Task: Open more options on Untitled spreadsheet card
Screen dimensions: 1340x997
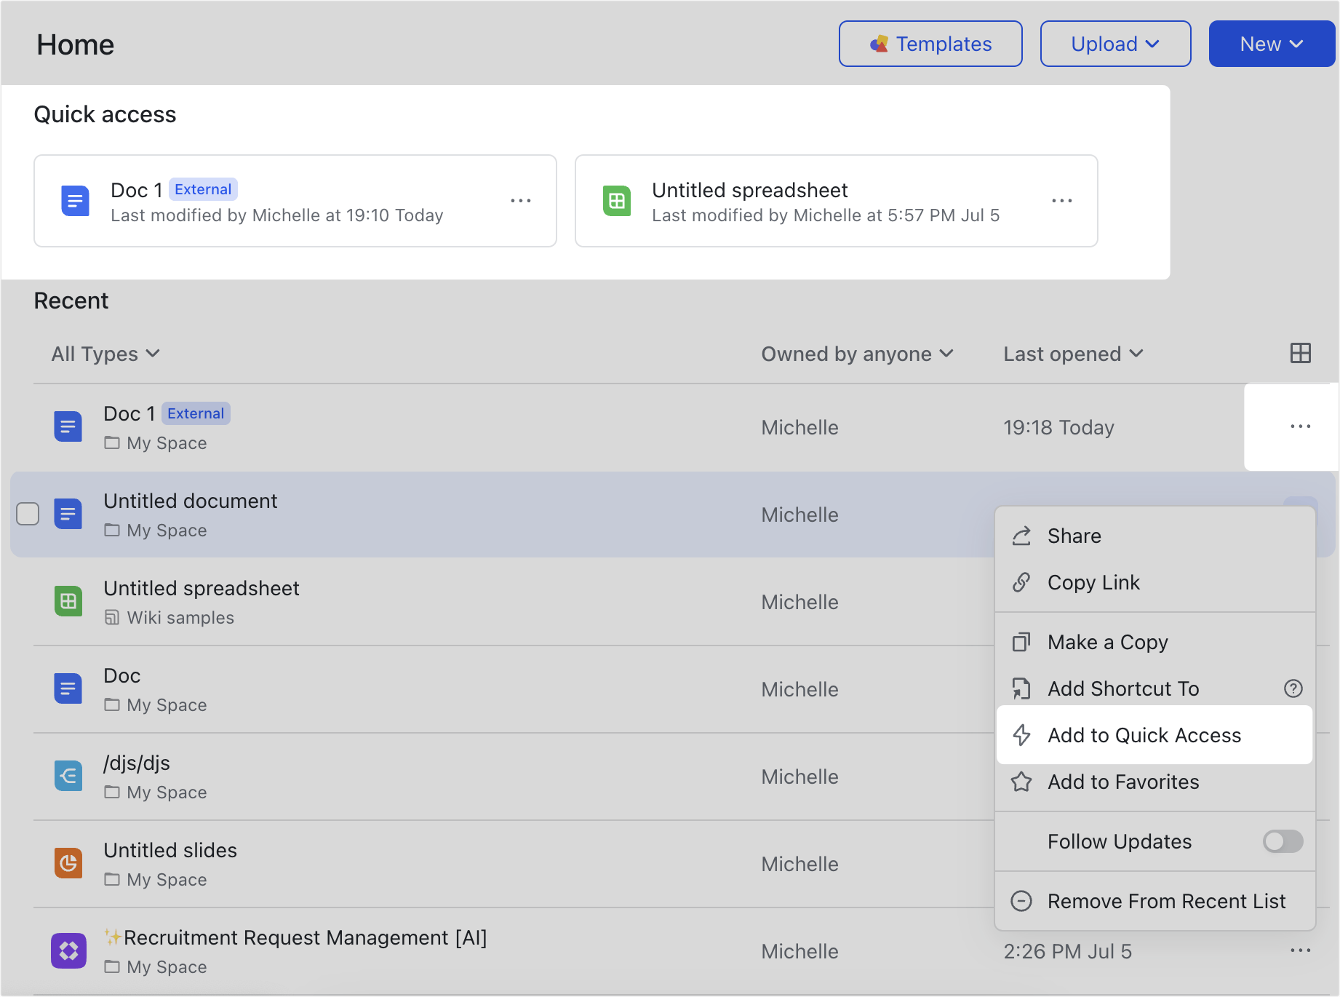Action: 1062,201
